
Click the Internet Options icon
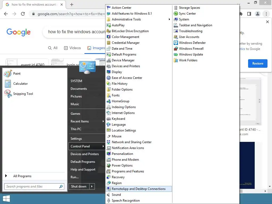[x=109, y=113]
